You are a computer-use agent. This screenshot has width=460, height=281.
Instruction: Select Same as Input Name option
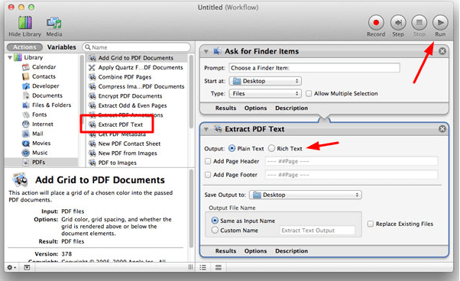(x=215, y=221)
